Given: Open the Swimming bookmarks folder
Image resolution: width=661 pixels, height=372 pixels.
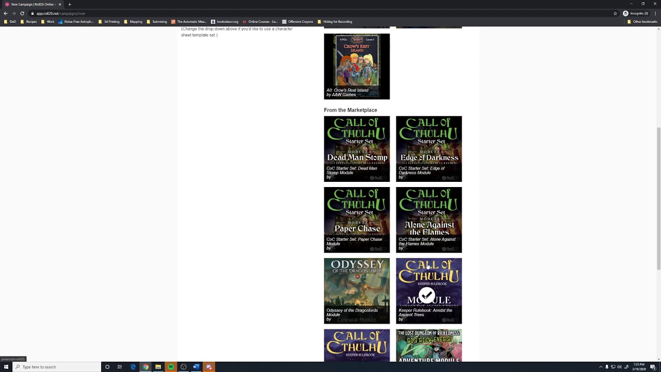Looking at the screenshot, I should (157, 22).
